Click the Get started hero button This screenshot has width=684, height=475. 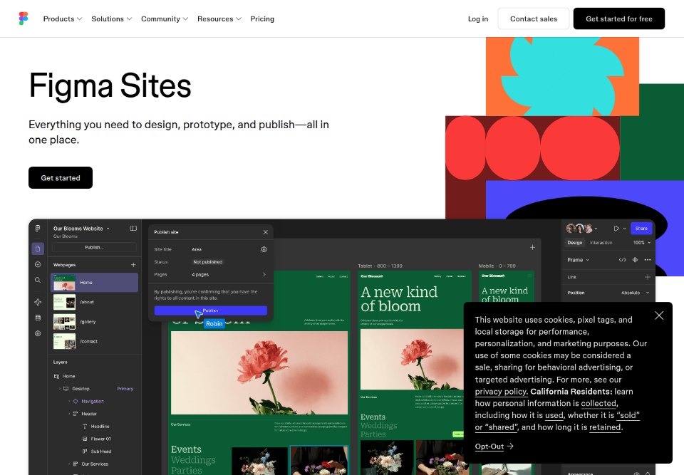[61, 177]
